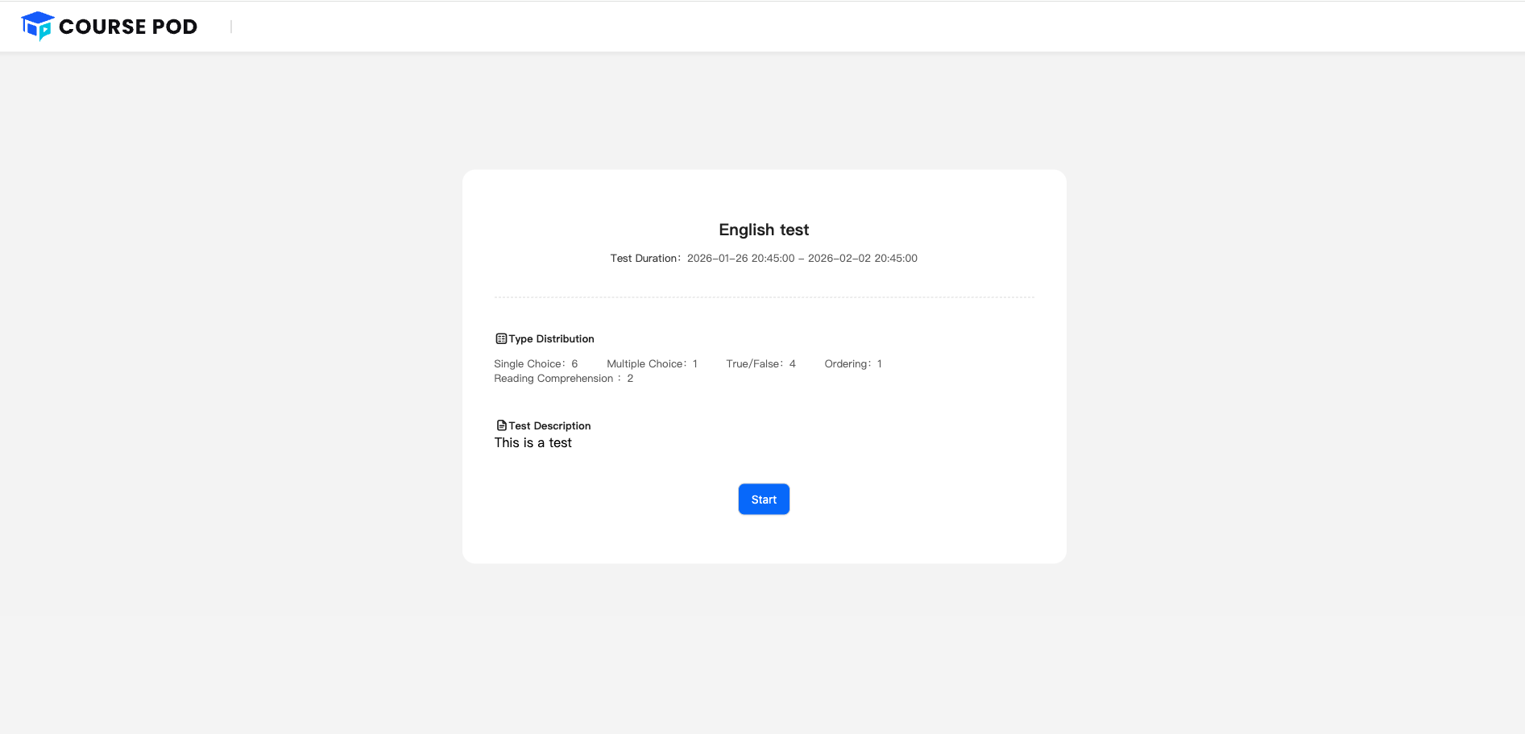
Task: Click the play symbol inside the logo bubble
Action: 45,29
